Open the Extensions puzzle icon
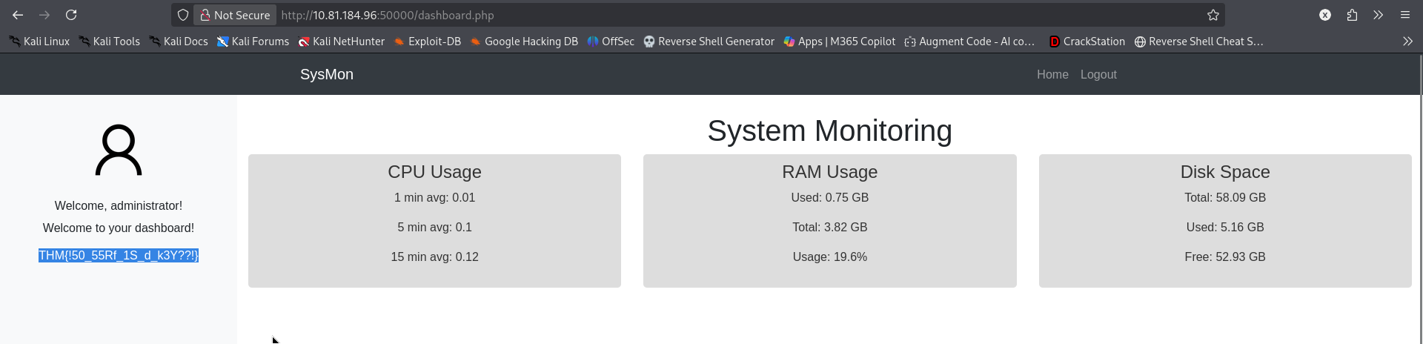Screen dimensions: 1423x344 click(1352, 15)
